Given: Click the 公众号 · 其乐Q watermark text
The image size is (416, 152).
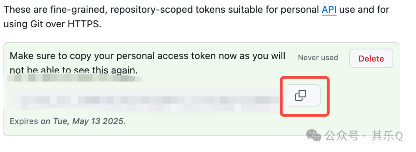Looking at the screenshot, I should [x=364, y=136].
